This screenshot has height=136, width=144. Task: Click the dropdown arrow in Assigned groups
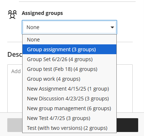[112, 27]
